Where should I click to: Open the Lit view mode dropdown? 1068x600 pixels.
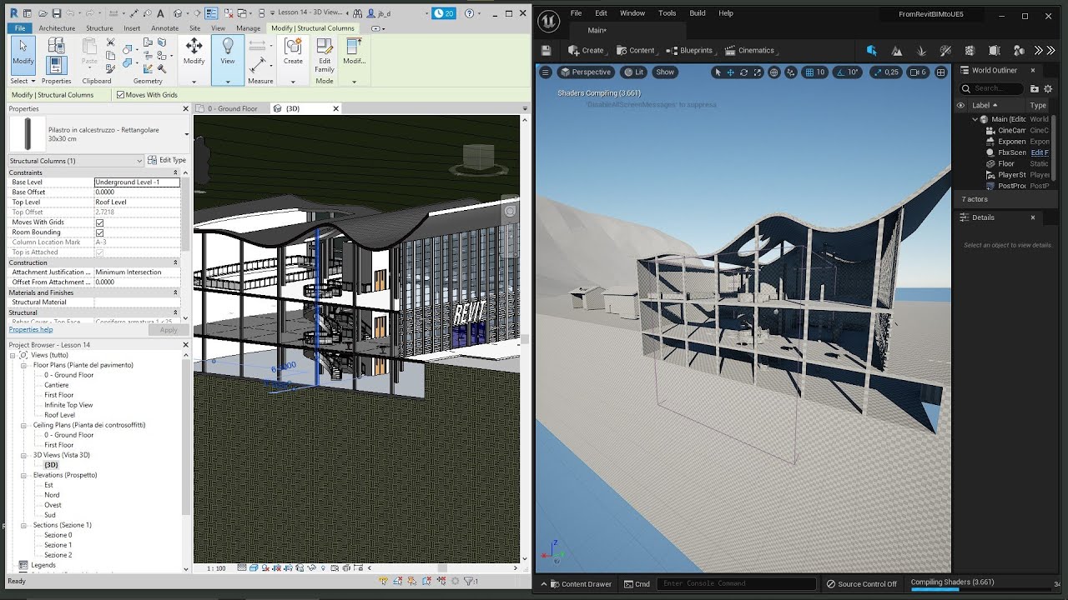click(634, 72)
